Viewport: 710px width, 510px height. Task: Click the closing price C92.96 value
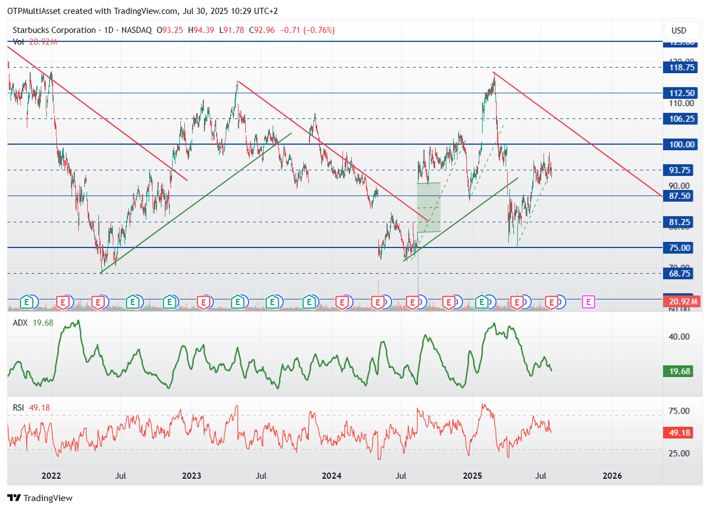click(x=261, y=30)
